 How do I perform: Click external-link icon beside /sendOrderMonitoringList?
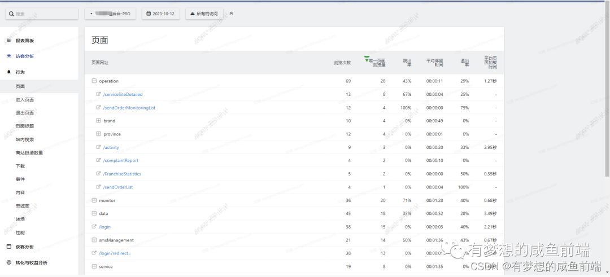[98, 107]
